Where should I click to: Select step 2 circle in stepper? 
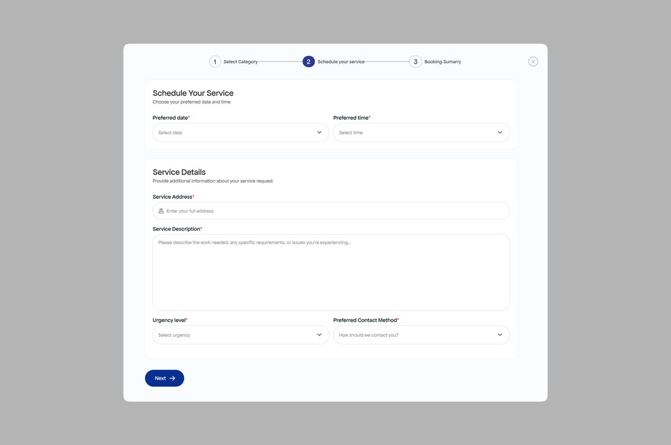pos(309,61)
